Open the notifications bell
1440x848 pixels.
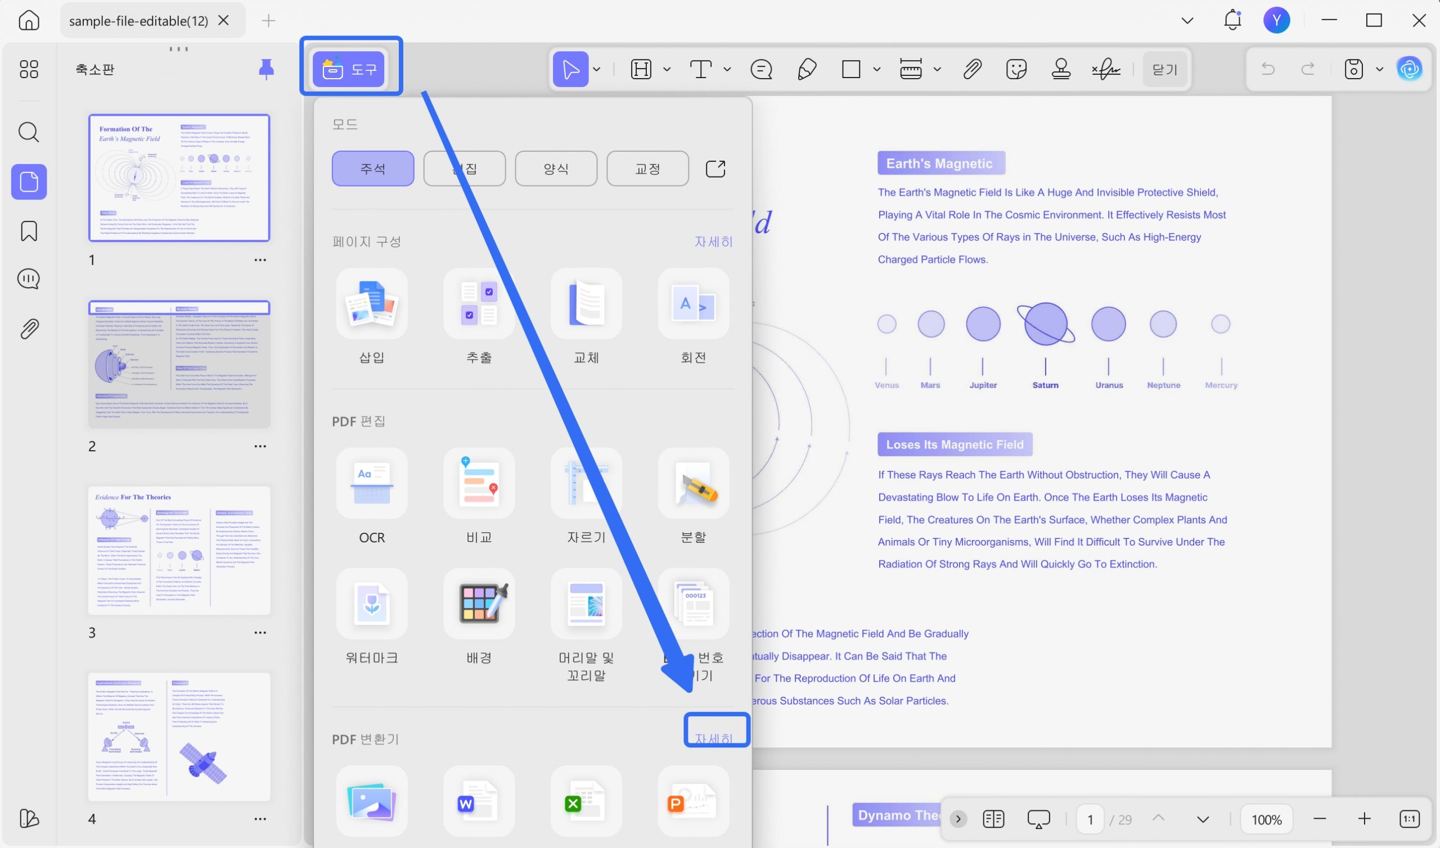click(x=1232, y=21)
